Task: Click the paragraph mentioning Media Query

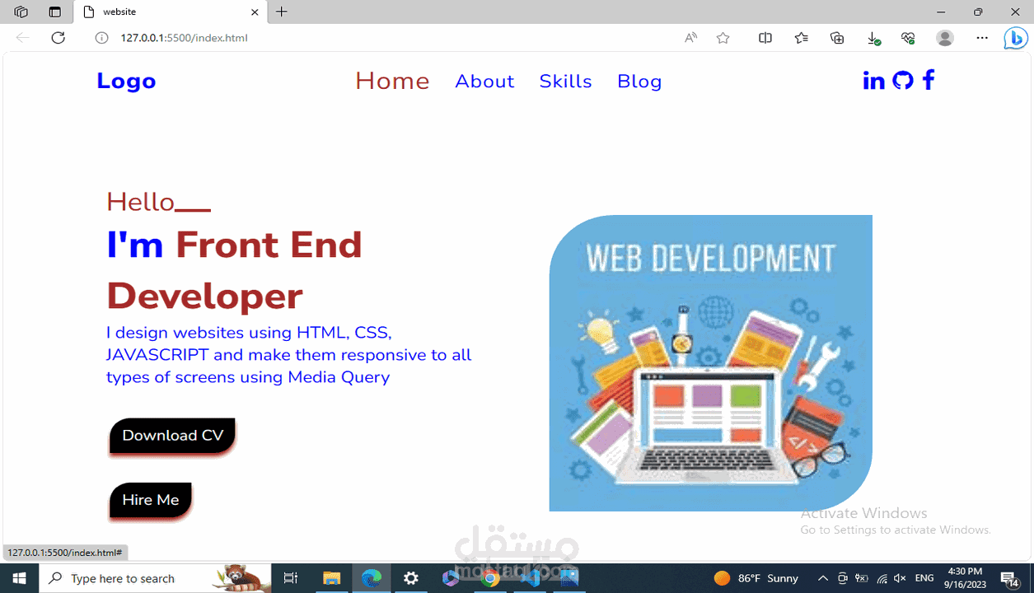Action: [x=288, y=355]
